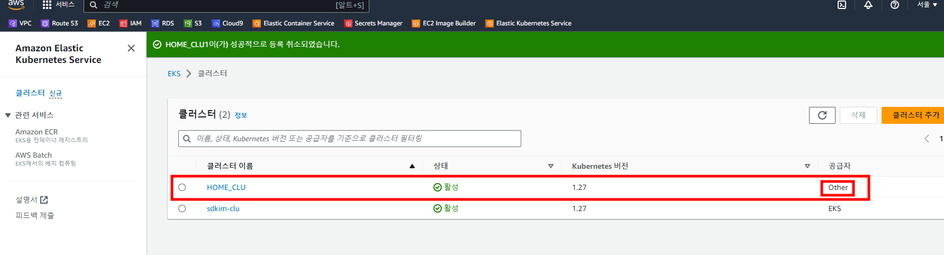This screenshot has height=255, width=944.
Task: Open Elastic Kubernetes Service bookmark
Action: click(529, 23)
